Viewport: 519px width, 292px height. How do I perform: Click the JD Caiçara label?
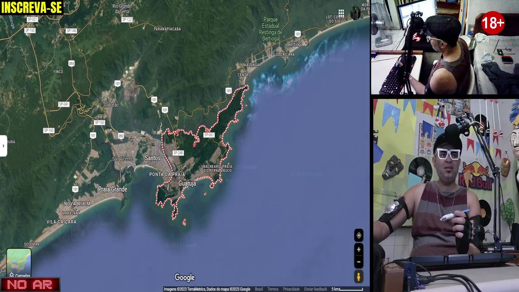click(x=285, y=54)
